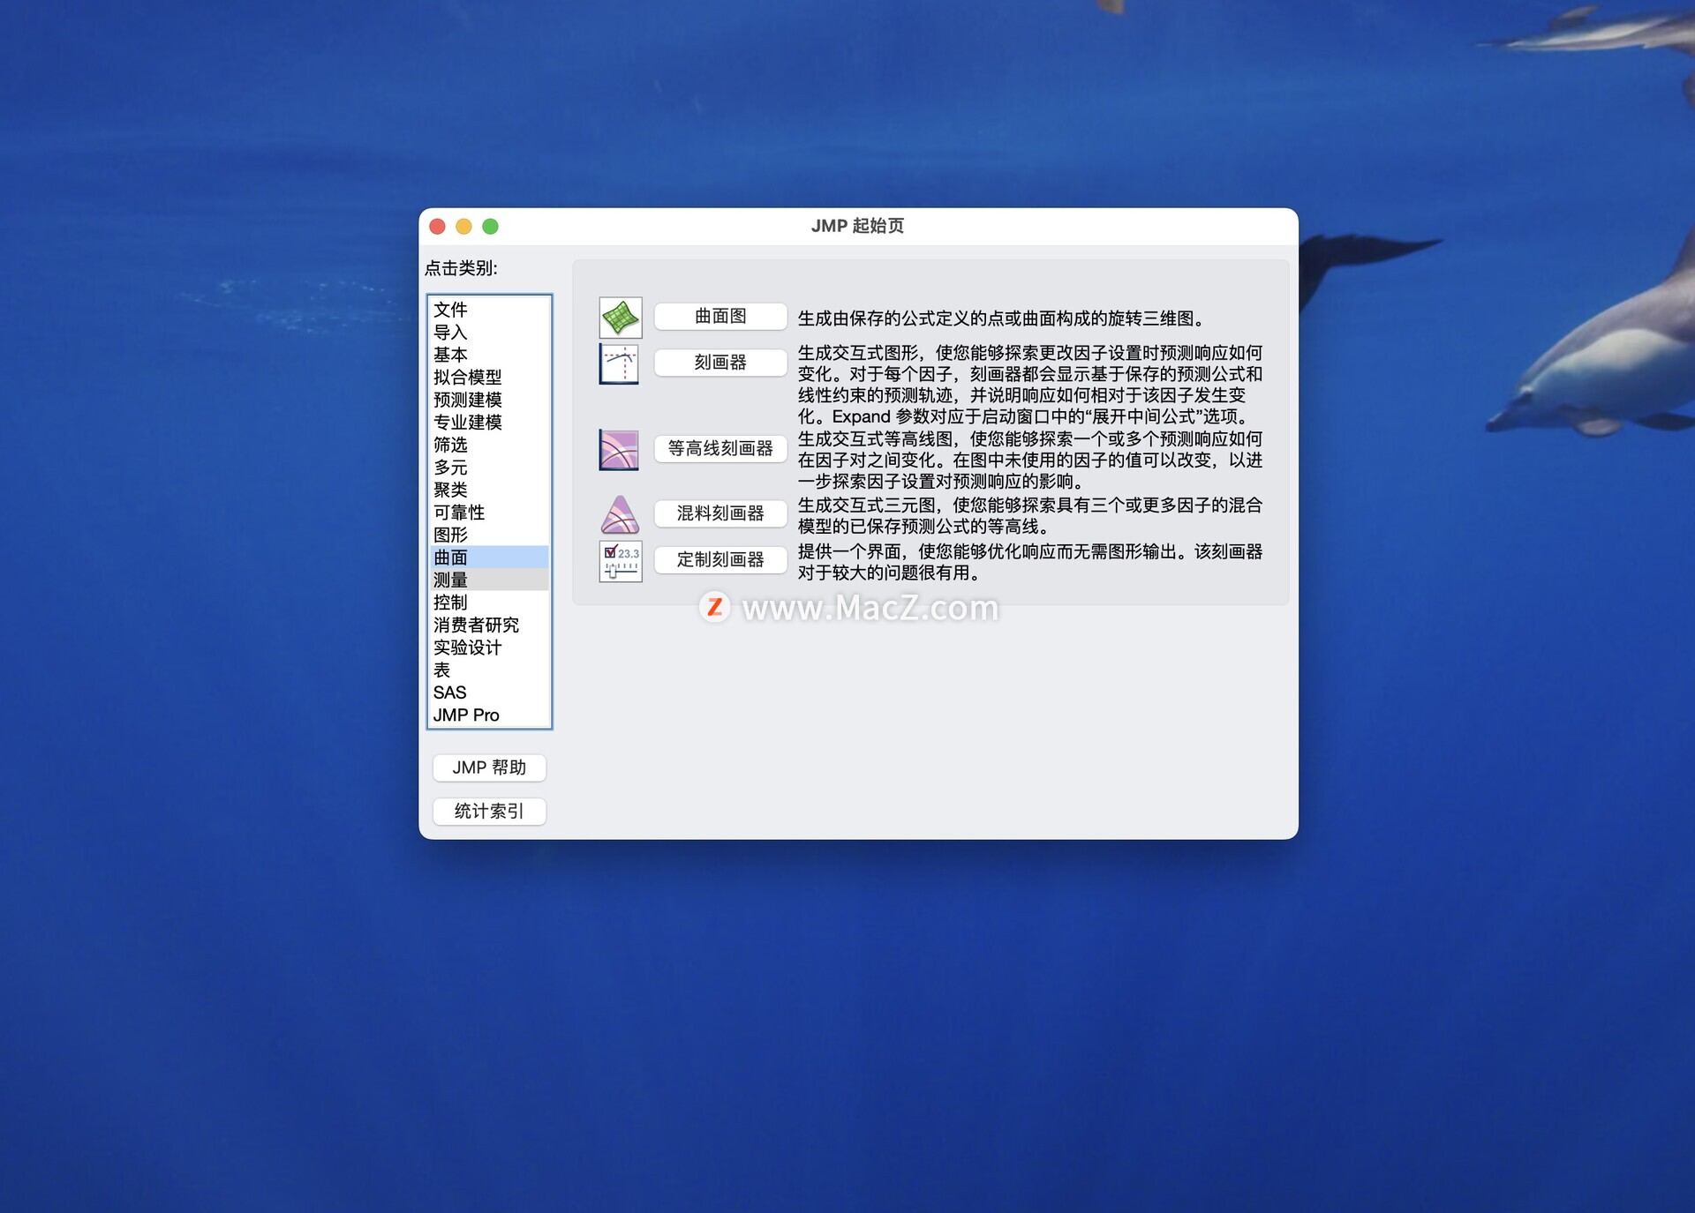1695x1213 pixels.
Task: Select the 聚类 category
Action: [489, 490]
